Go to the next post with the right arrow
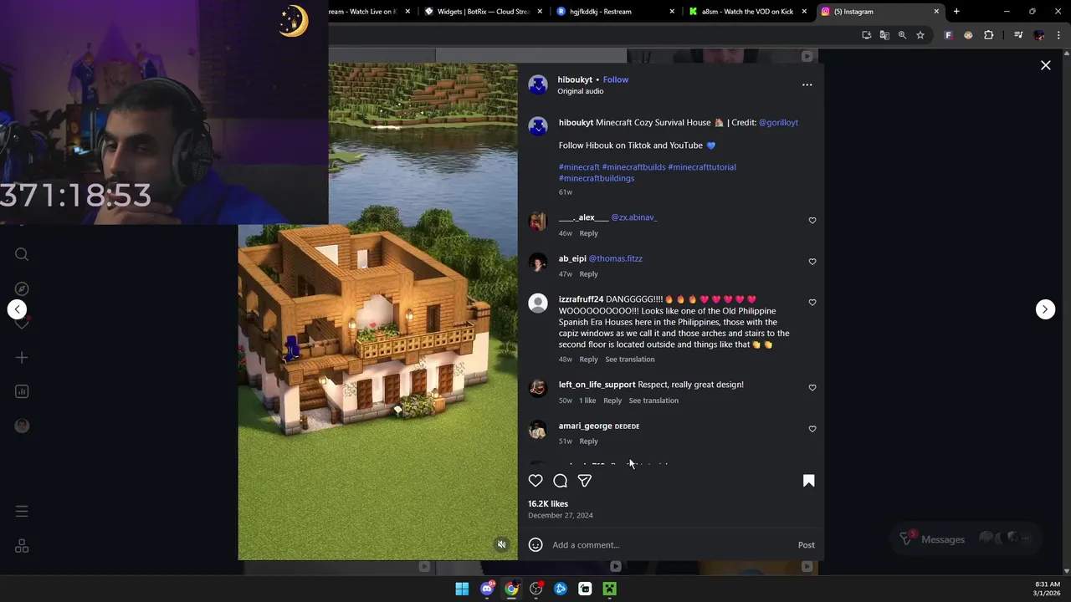The width and height of the screenshot is (1071, 602). (1045, 309)
